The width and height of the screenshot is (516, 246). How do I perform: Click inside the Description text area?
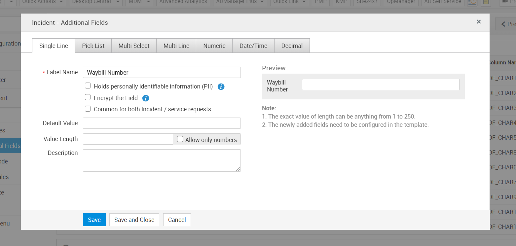click(x=162, y=160)
